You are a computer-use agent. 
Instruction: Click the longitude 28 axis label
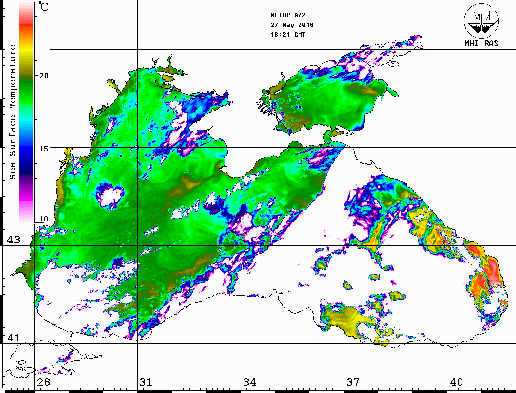pos(43,382)
